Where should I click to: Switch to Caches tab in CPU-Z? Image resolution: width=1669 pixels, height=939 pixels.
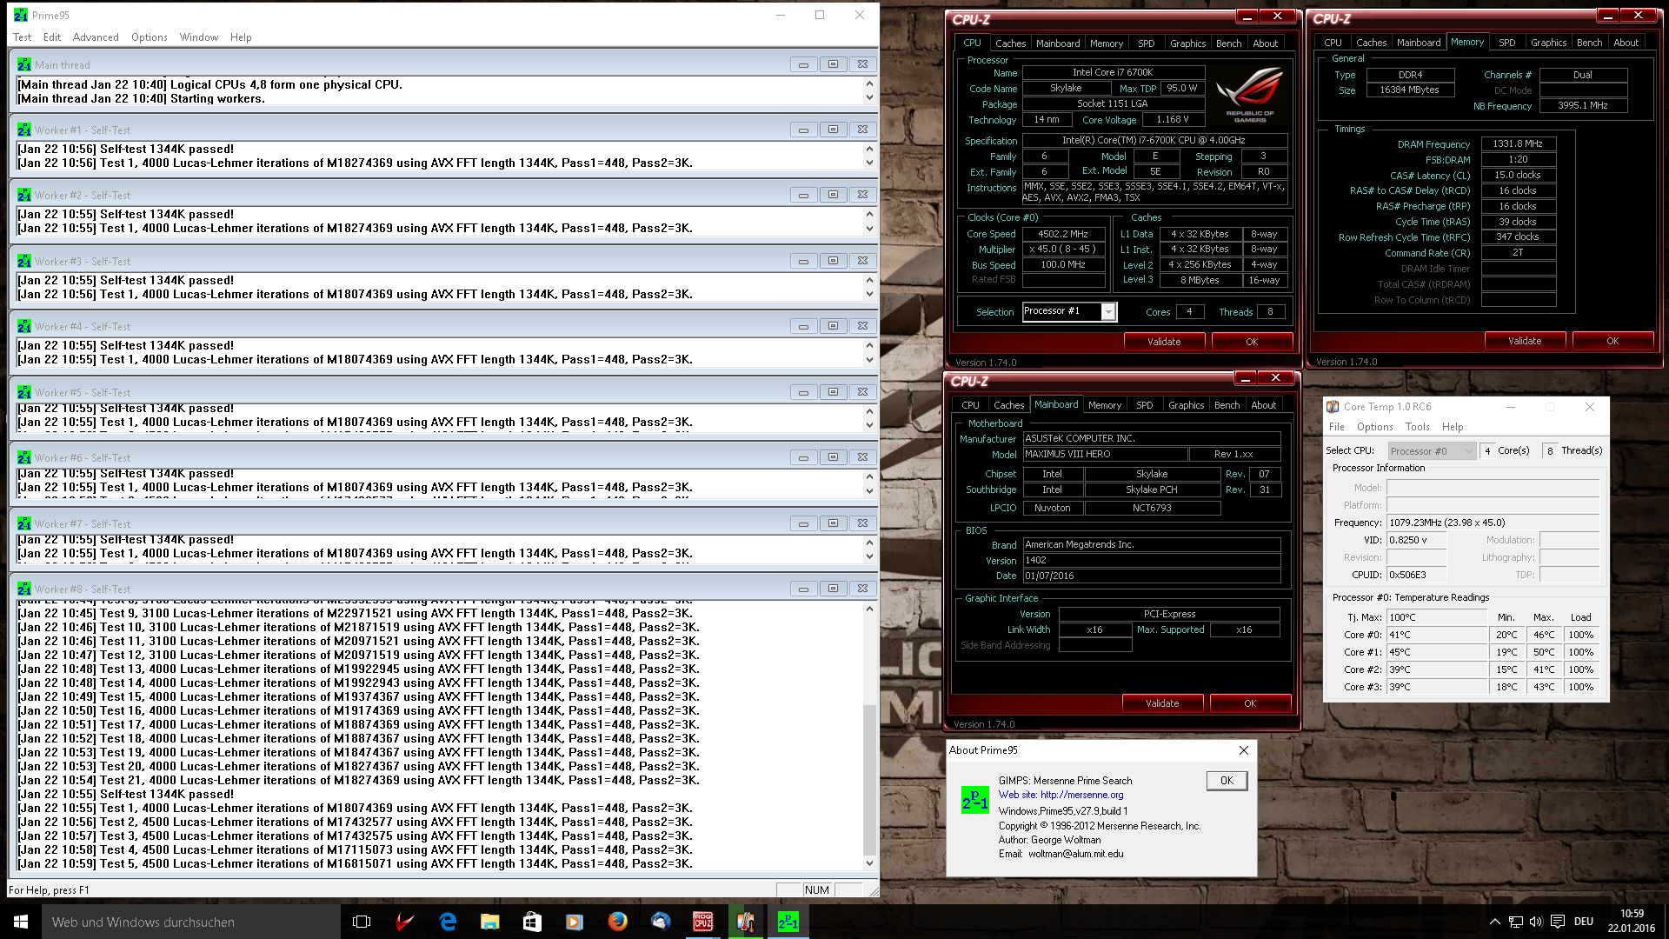point(1010,43)
